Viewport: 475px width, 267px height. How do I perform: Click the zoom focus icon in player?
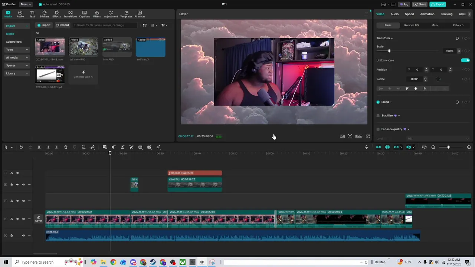(x=350, y=136)
